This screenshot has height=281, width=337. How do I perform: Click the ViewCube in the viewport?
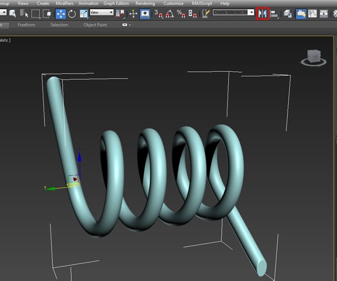pyautogui.click(x=313, y=57)
